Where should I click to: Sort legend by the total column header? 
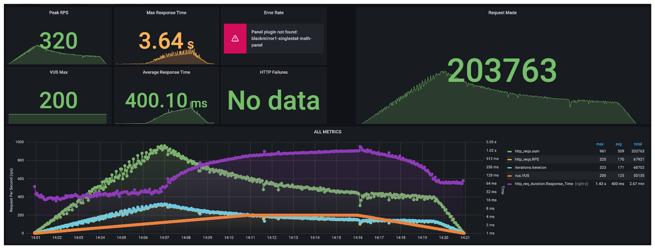click(x=638, y=144)
